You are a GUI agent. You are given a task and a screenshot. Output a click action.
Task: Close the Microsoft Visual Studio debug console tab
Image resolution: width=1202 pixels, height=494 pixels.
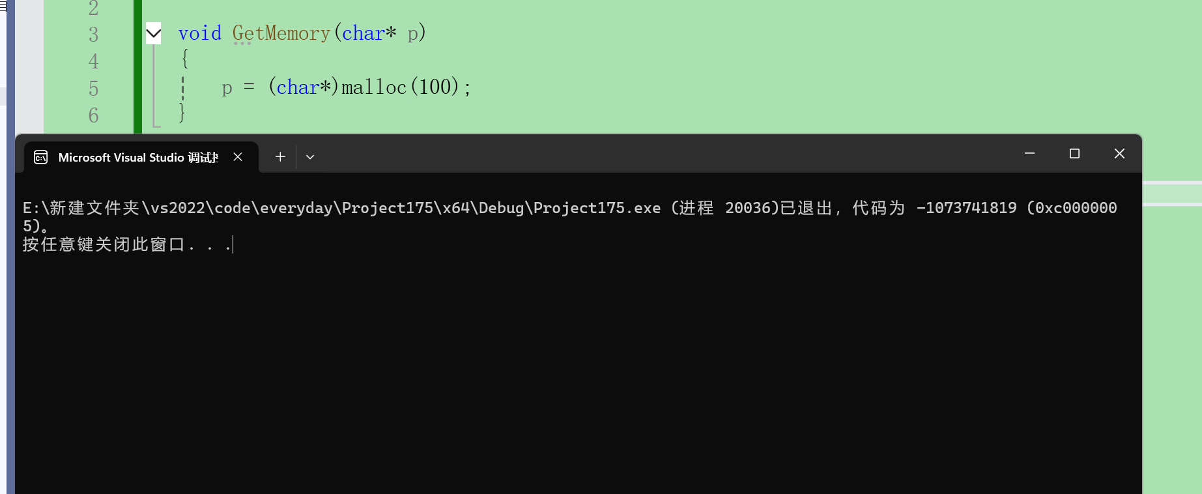coord(238,157)
